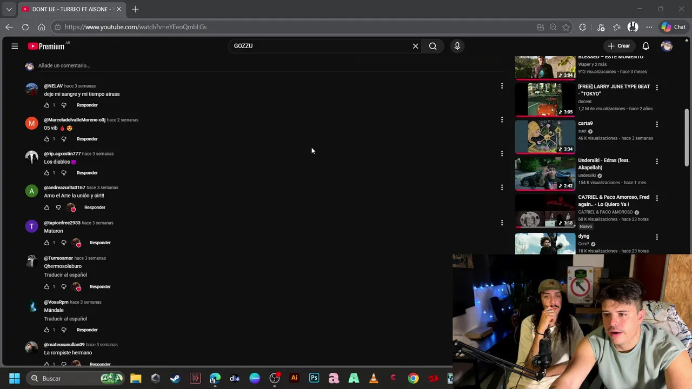This screenshot has height=389, width=692.
Task: Dislike the comment by @NELAV
Action: coord(64,105)
